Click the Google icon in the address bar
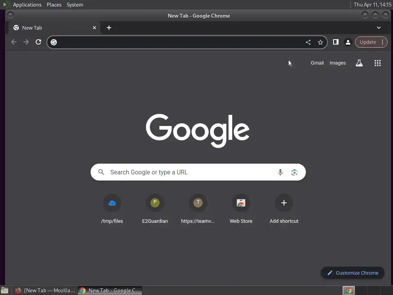This screenshot has height=295, width=393. [x=54, y=42]
